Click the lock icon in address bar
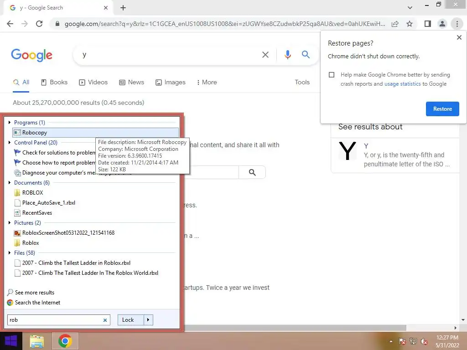This screenshot has height=350, width=467. 57,24
